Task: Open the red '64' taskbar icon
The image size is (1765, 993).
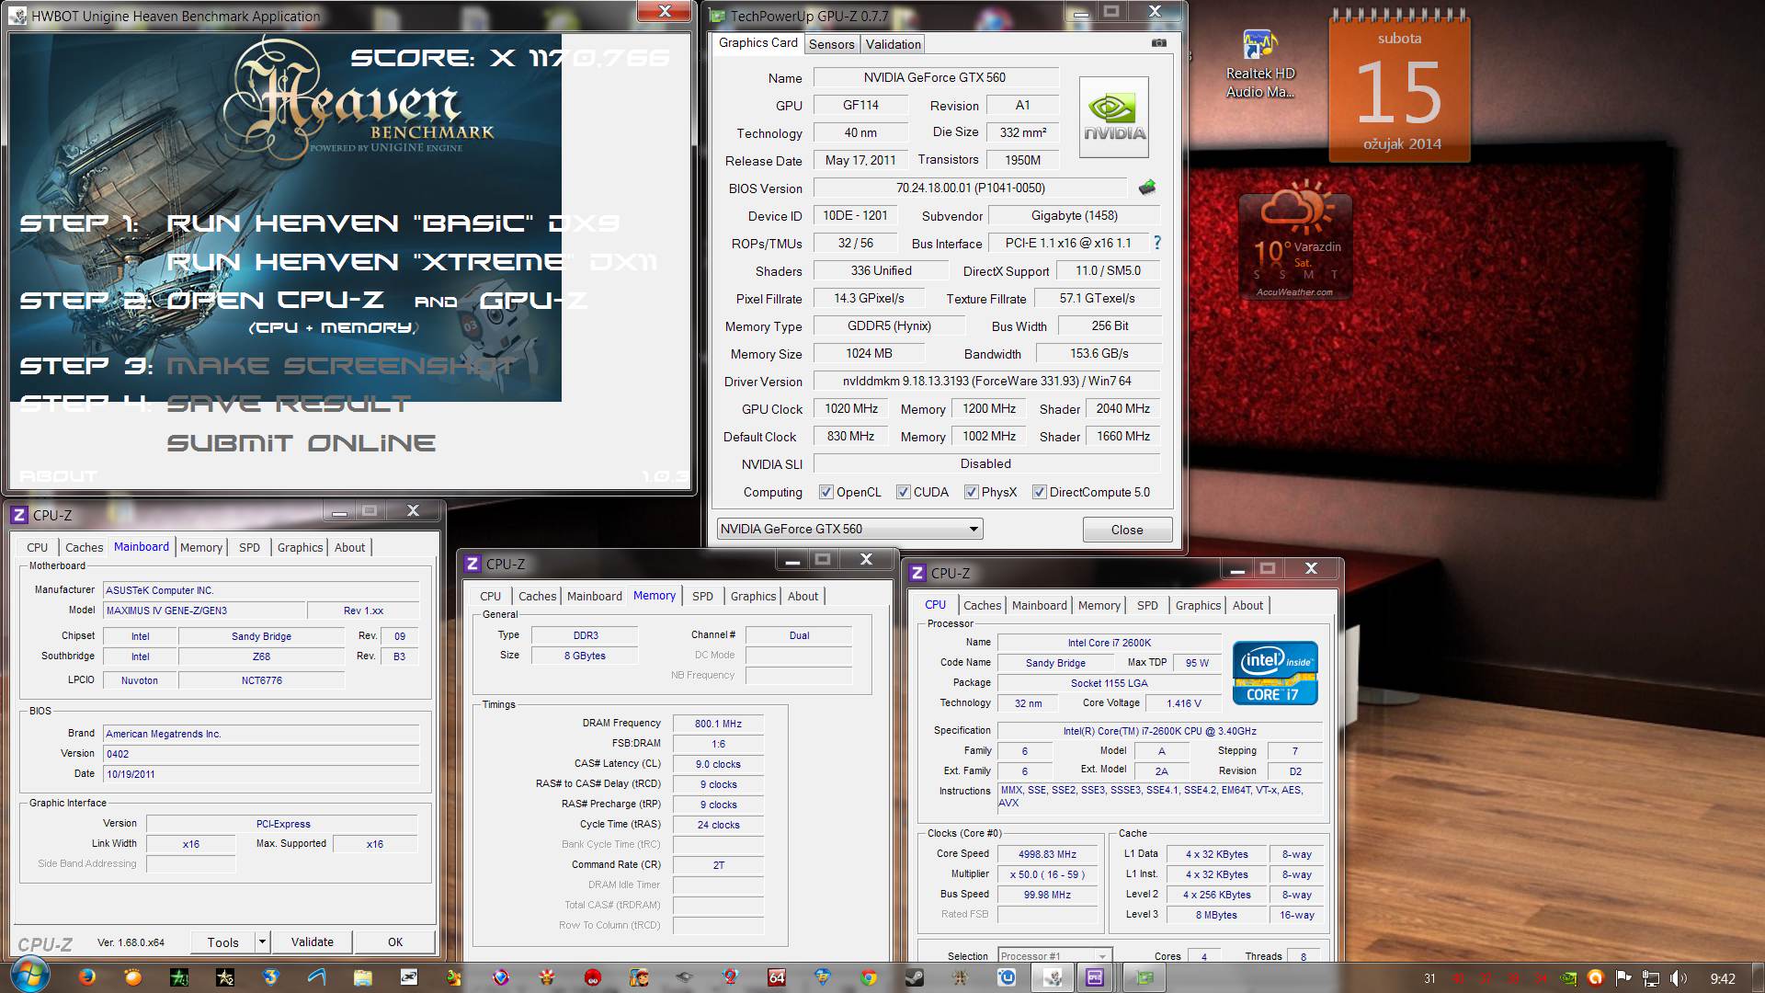Action: tap(777, 976)
